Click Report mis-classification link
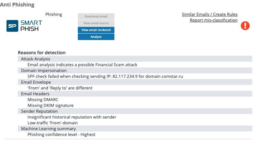This screenshot has width=258, height=145. [x=214, y=20]
